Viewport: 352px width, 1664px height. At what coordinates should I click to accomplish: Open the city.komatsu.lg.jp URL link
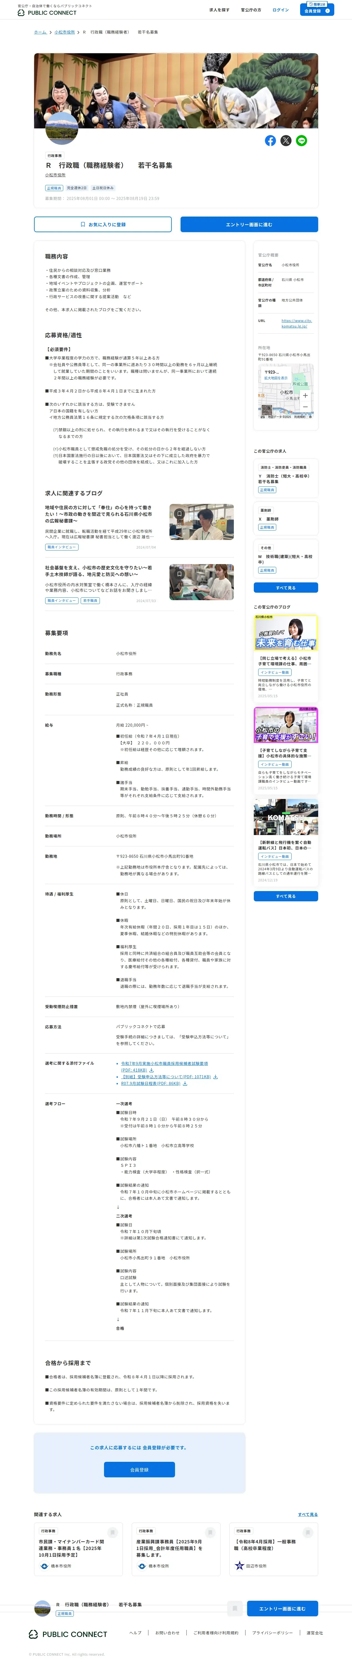click(x=297, y=323)
